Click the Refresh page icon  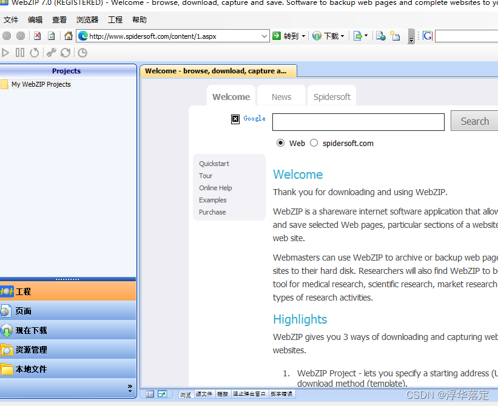(52, 36)
